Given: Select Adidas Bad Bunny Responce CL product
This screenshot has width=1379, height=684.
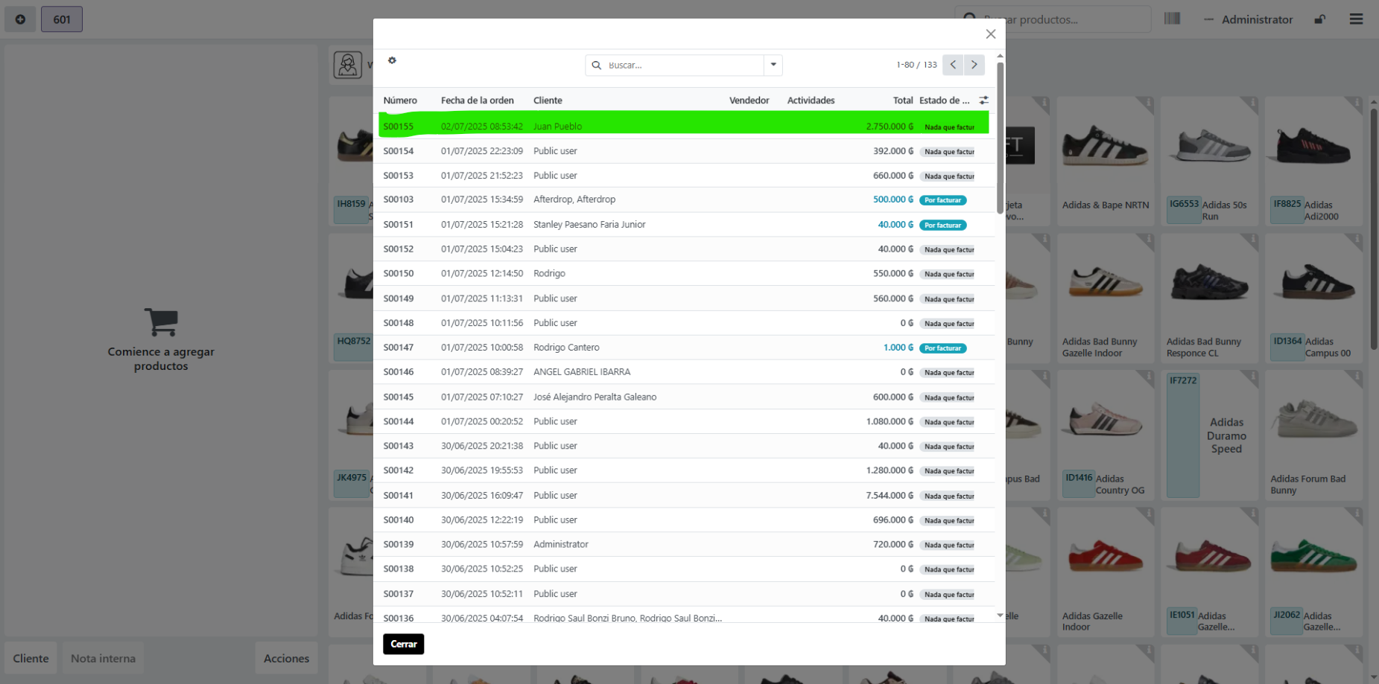Looking at the screenshot, I should pos(1209,298).
